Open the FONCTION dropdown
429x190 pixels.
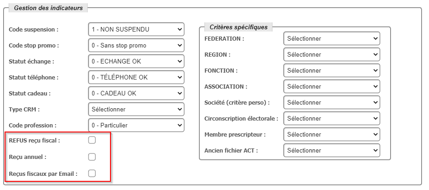pos(331,71)
